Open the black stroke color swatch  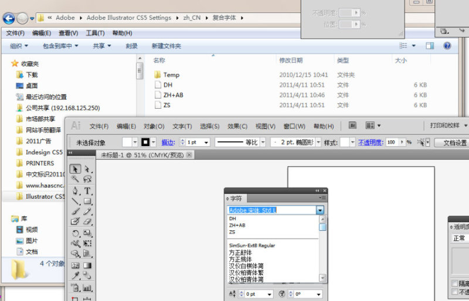click(x=145, y=142)
